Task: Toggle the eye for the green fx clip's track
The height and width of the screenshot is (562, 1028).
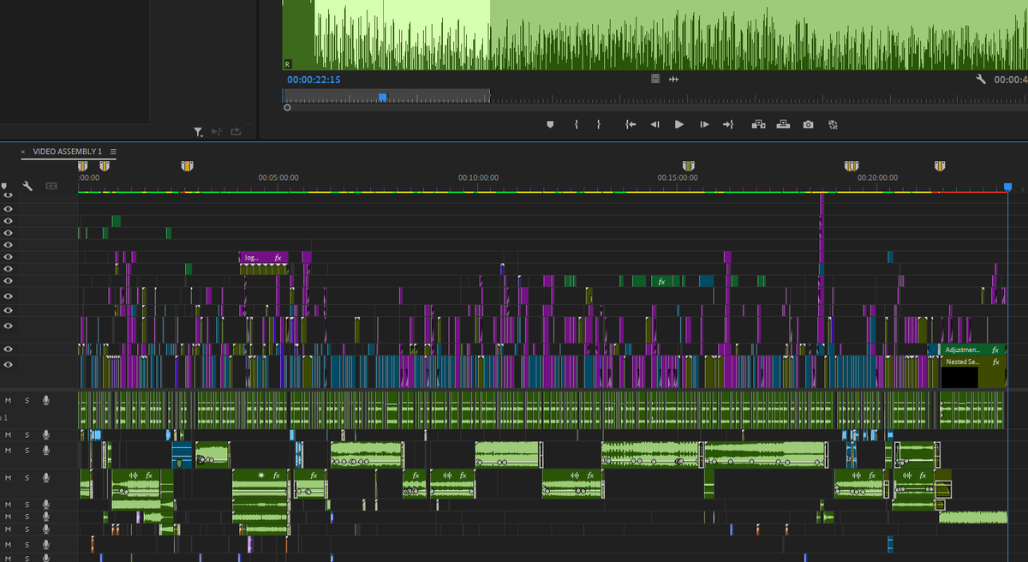Action: tap(9, 280)
